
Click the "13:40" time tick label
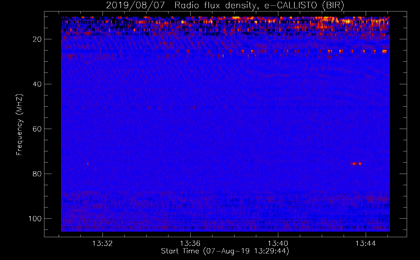click(x=278, y=244)
